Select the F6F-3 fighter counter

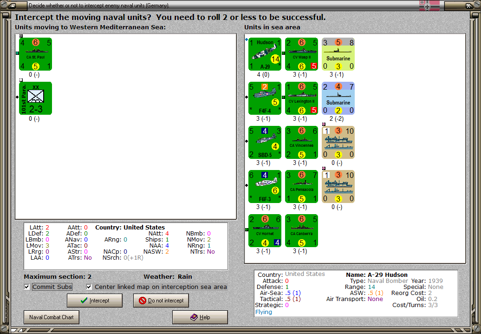click(x=265, y=187)
